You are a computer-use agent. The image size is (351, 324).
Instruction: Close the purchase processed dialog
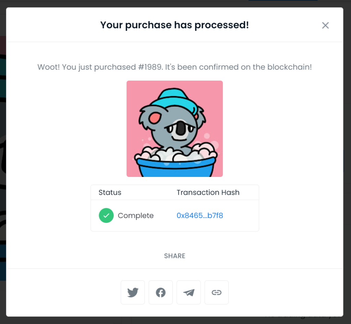(325, 25)
